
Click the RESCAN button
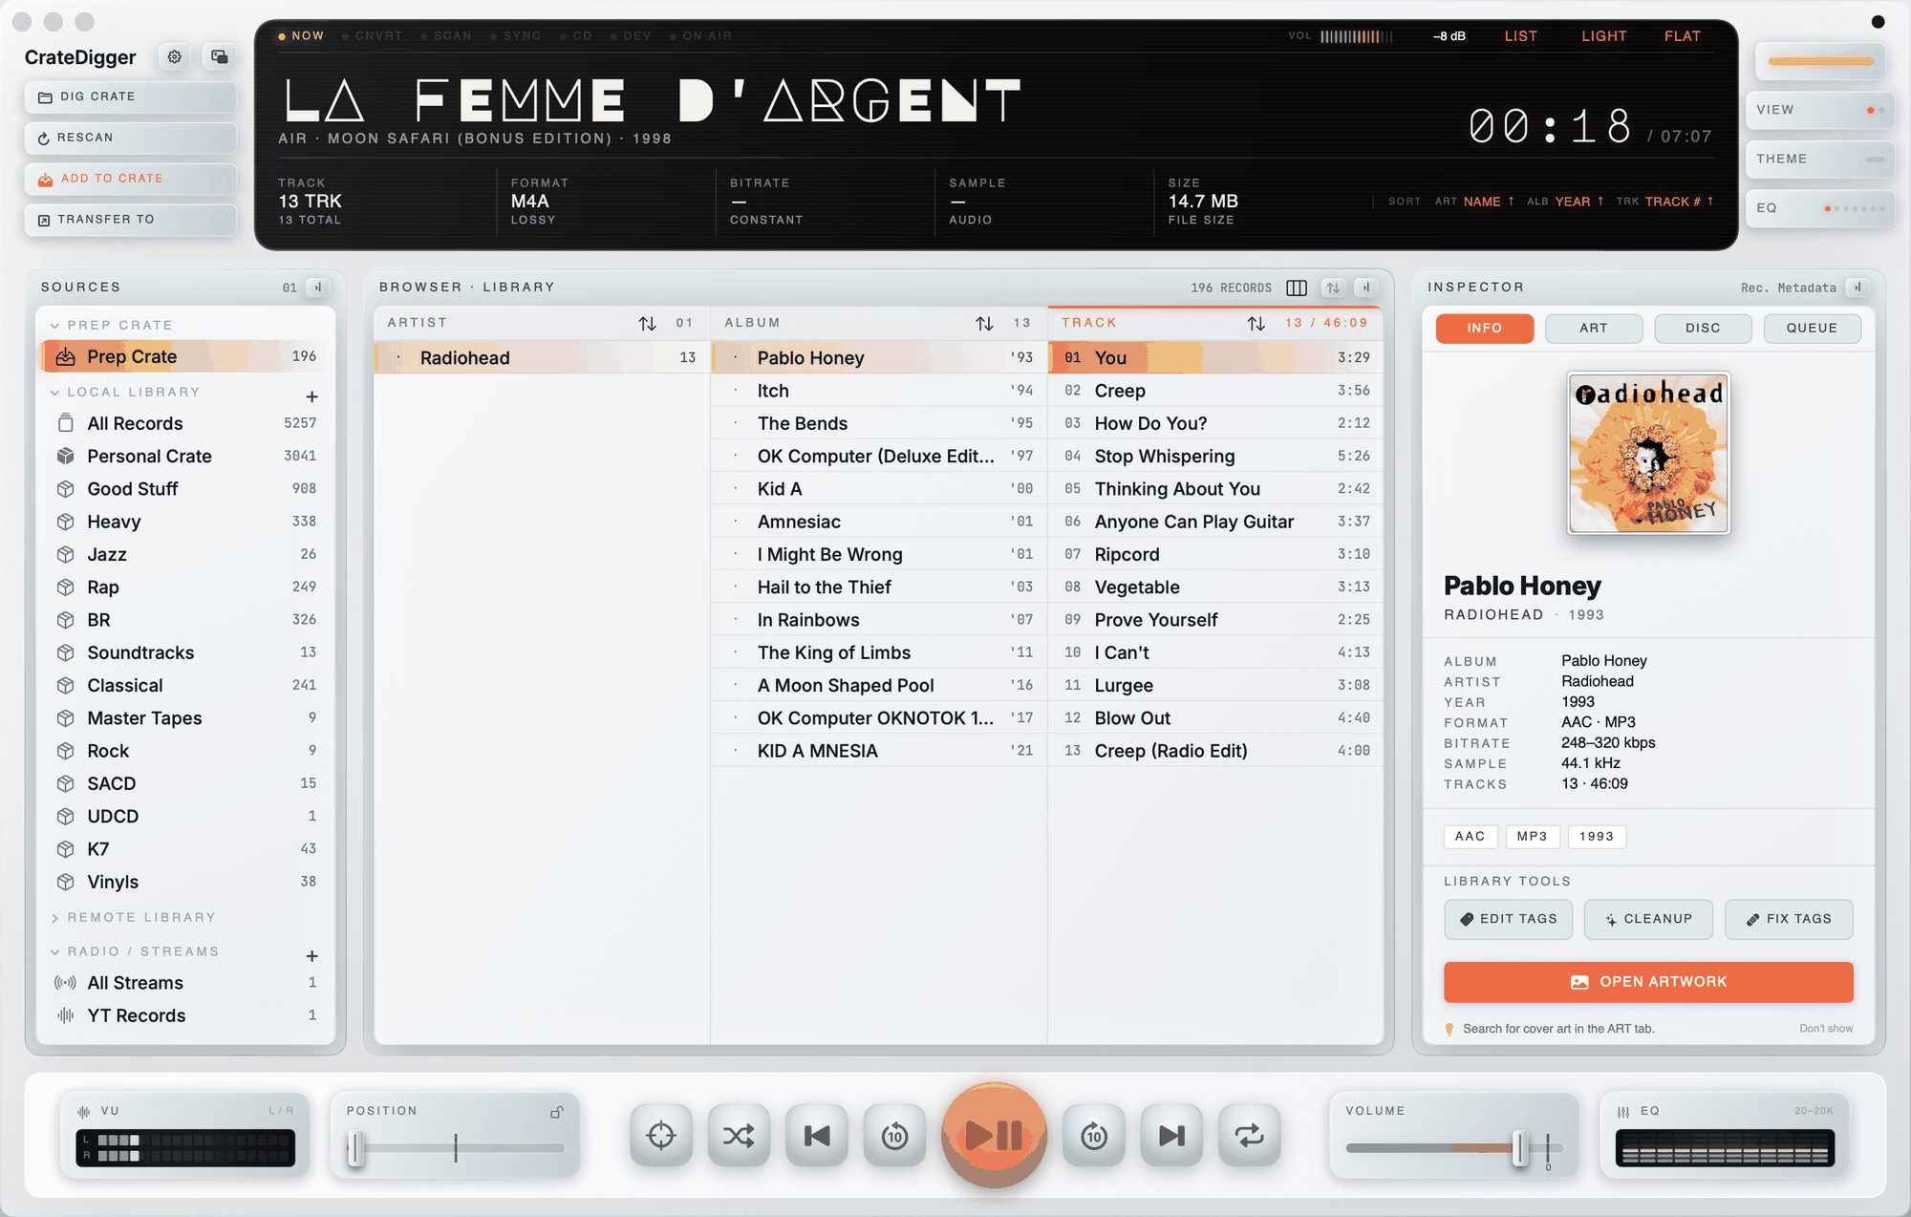click(x=131, y=139)
